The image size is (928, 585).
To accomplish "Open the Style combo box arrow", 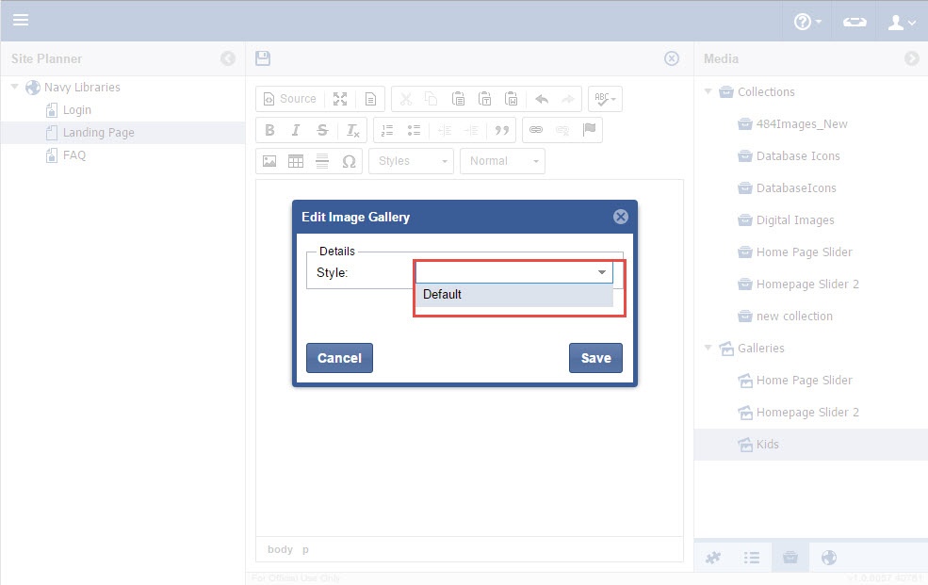I will (602, 272).
